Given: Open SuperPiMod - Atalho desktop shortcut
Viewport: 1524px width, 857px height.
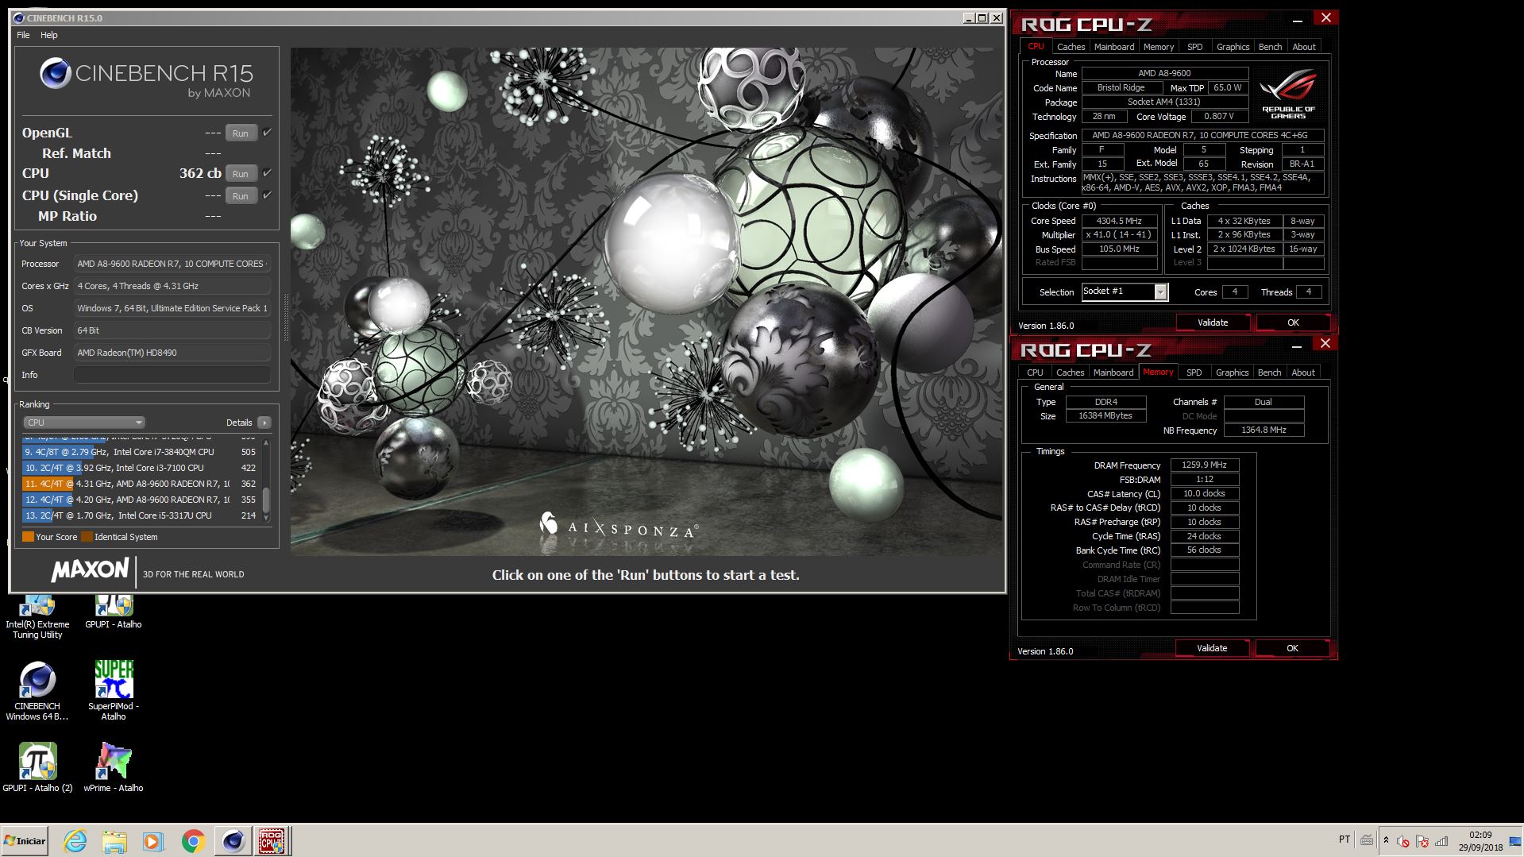Looking at the screenshot, I should point(114,691).
